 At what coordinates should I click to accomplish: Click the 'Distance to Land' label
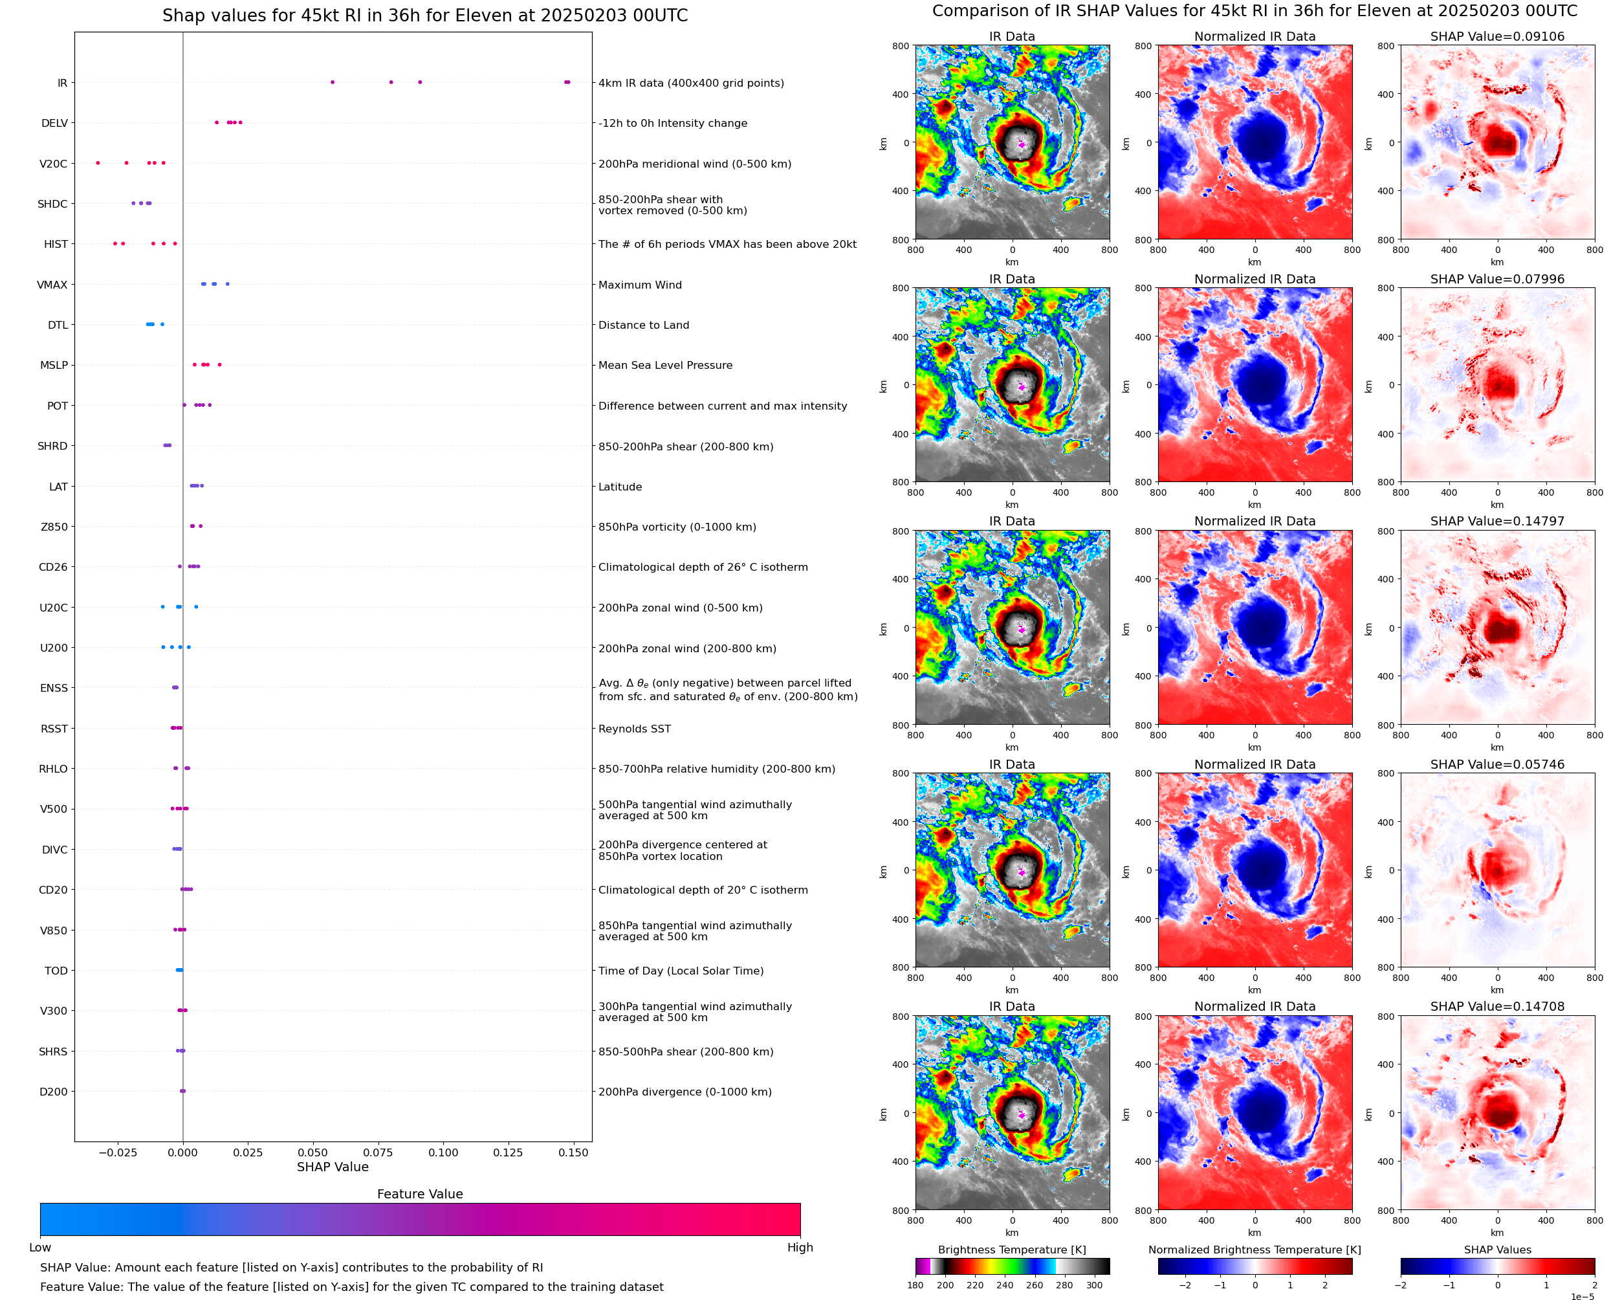pyautogui.click(x=644, y=325)
